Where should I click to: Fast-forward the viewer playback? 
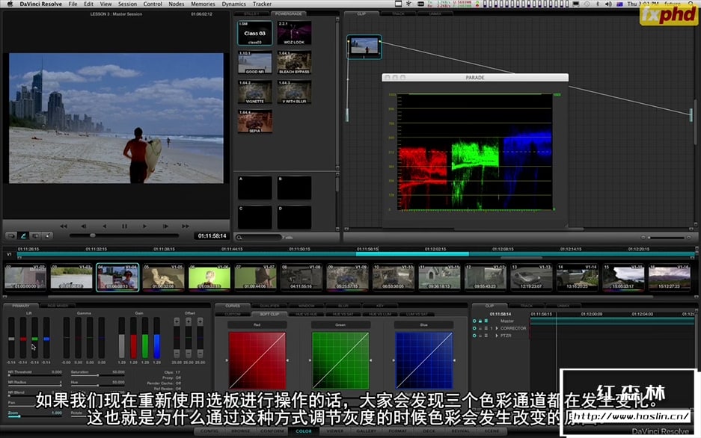[x=186, y=226]
